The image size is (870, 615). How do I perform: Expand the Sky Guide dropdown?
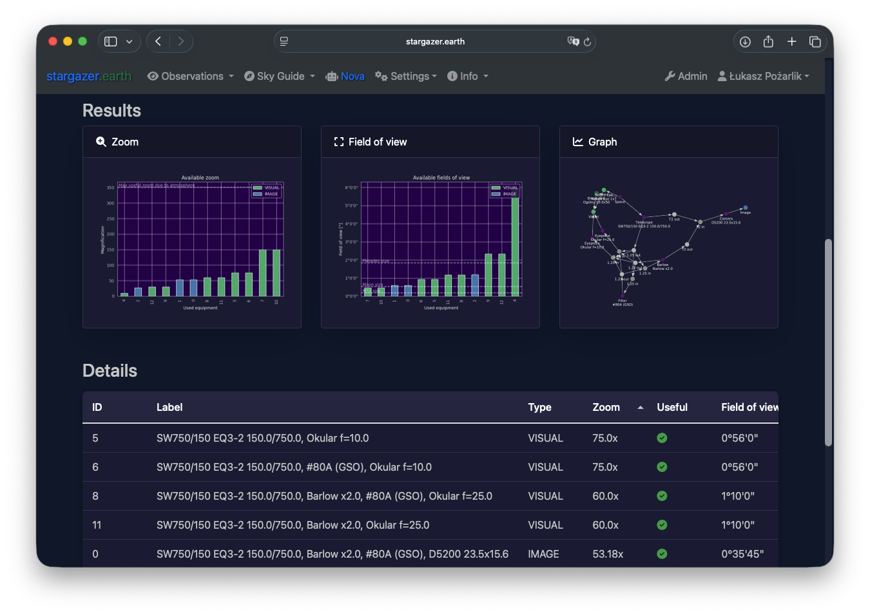tap(280, 76)
